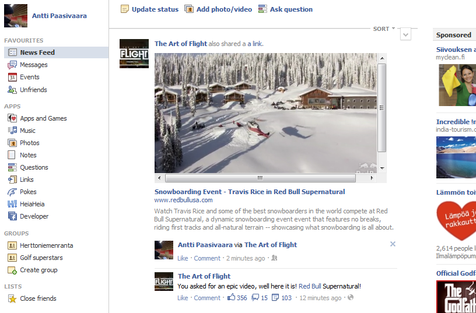Viewport: 476px width, 313px height.
Task: Click the Red Bull Supernatural video thumbnail
Action: pyautogui.click(x=266, y=112)
